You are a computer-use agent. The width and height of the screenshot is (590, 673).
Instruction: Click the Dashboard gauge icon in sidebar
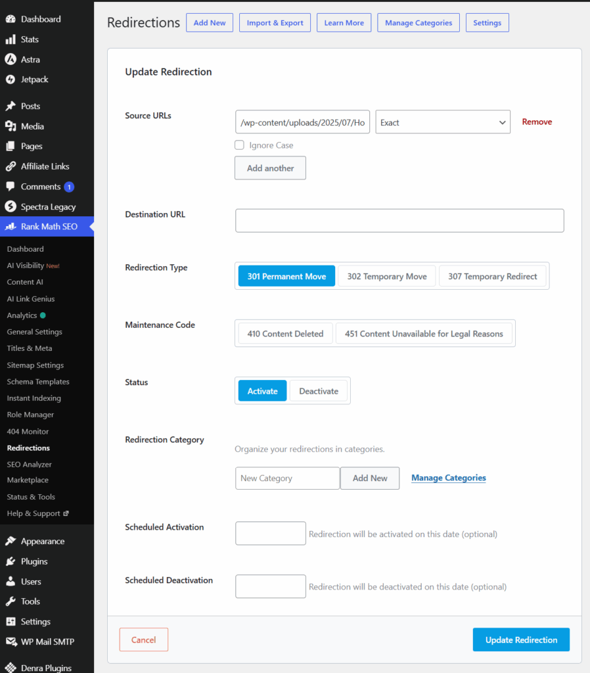click(11, 19)
